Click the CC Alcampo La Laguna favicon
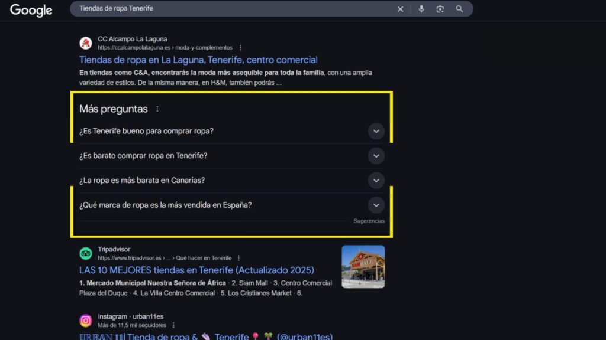The width and height of the screenshot is (606, 340). point(86,42)
